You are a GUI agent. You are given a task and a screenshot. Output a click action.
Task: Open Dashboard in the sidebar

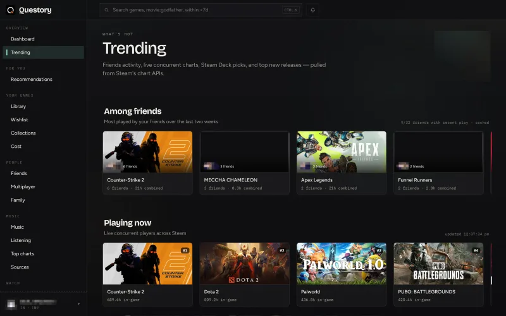(x=44, y=39)
